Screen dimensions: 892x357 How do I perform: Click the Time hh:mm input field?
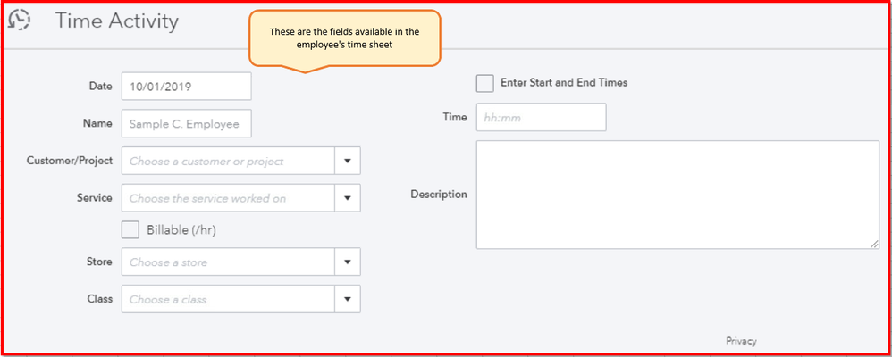click(x=541, y=117)
